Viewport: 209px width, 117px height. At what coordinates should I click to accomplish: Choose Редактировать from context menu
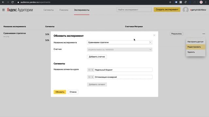(x=196, y=47)
